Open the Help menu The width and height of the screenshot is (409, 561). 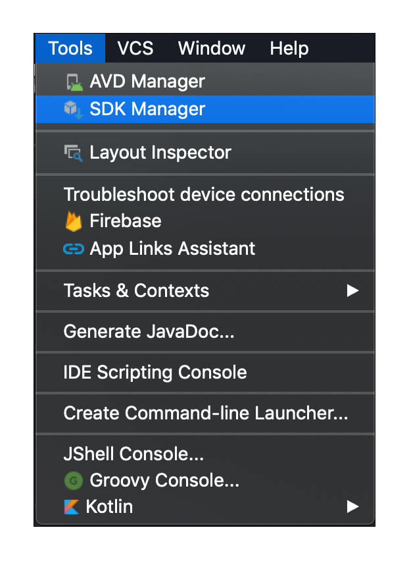pos(289,49)
